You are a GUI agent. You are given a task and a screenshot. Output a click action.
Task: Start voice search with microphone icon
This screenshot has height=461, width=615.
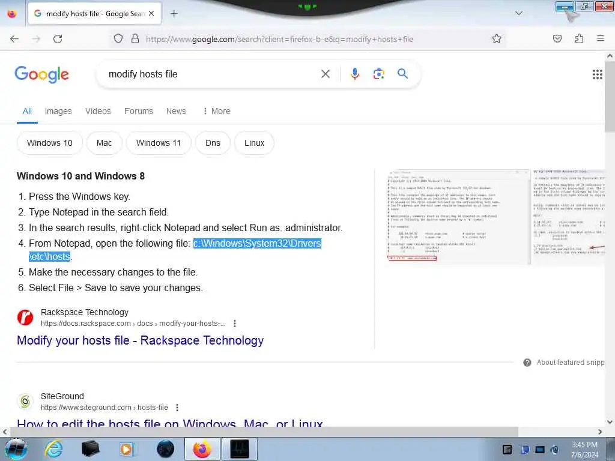pos(354,74)
